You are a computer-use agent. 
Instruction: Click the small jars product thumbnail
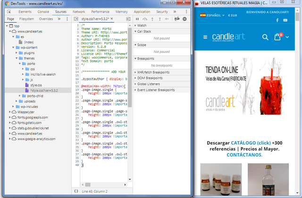click(x=221, y=180)
